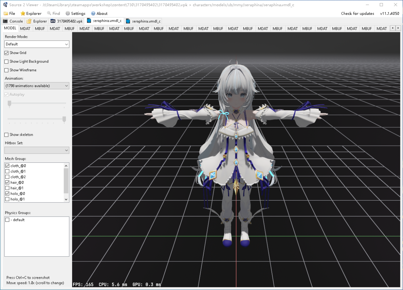Select the last MDAT sub-tab
The image size is (403, 290).
pyautogui.click(x=382, y=29)
